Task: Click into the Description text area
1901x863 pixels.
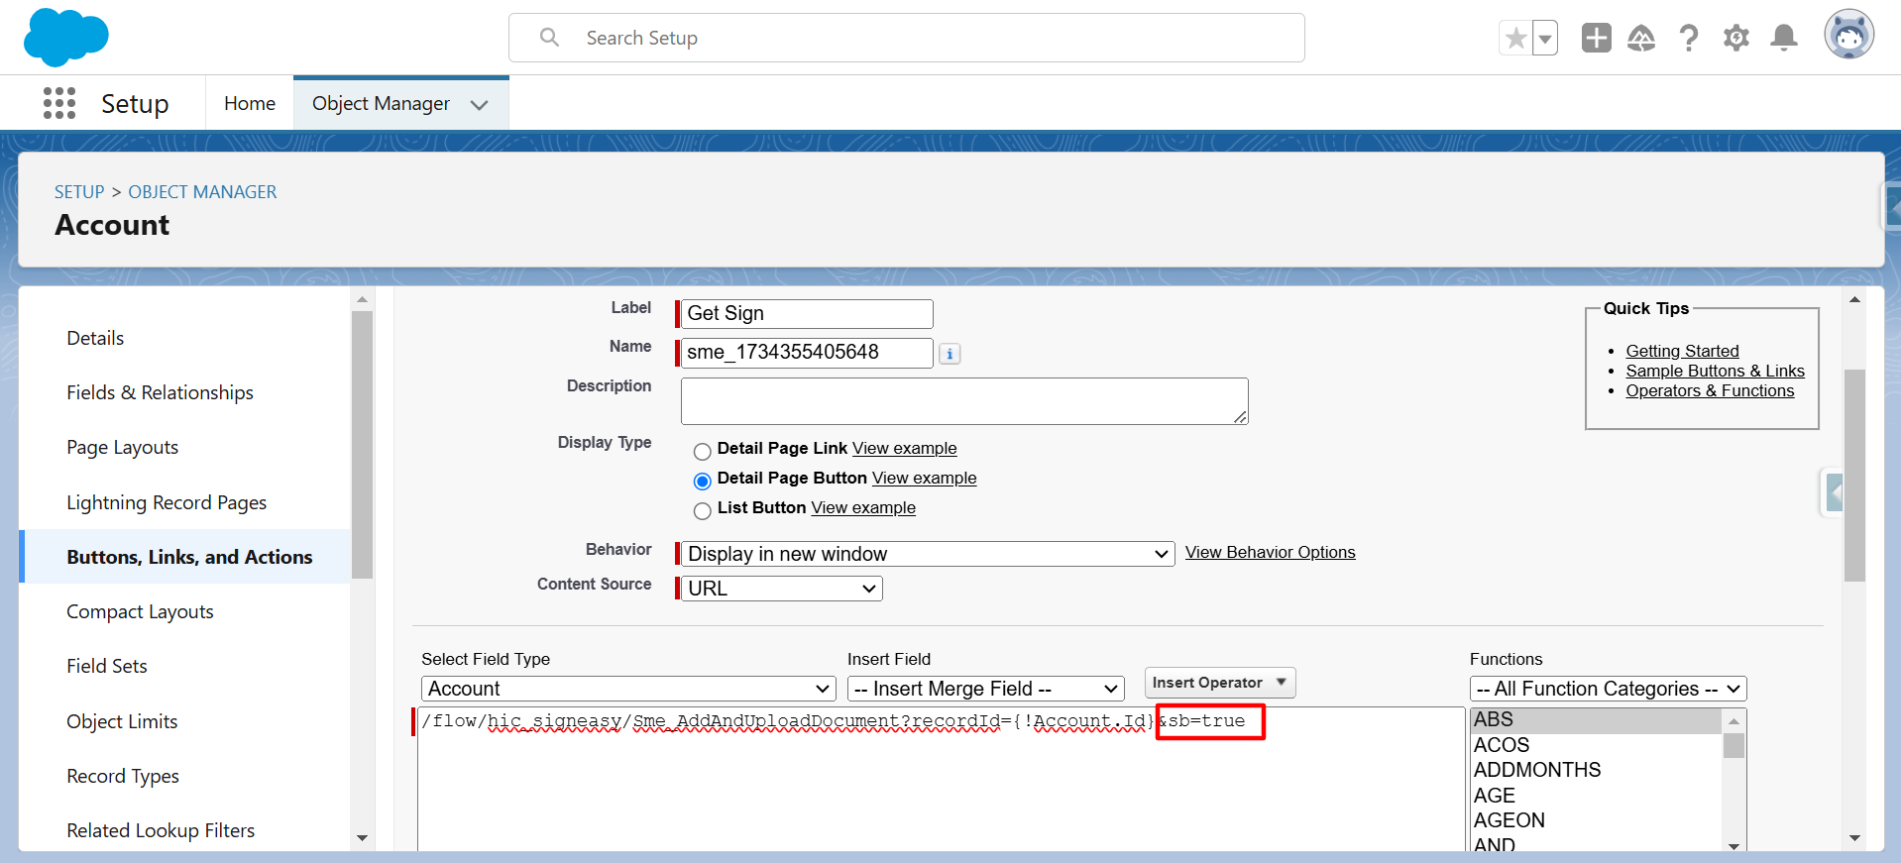Action: click(964, 401)
